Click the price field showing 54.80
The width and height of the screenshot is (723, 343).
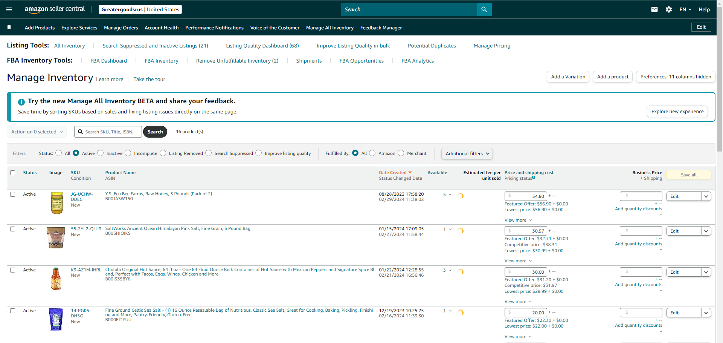point(526,196)
